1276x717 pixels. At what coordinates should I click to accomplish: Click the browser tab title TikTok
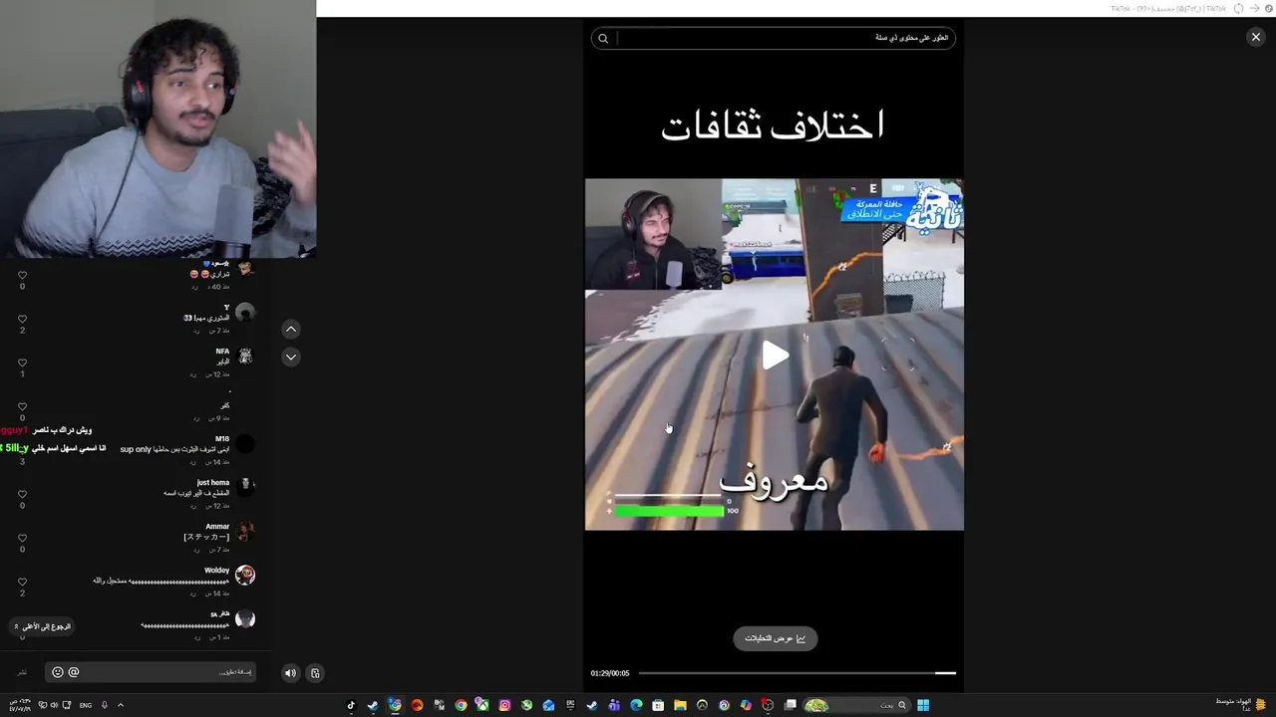coord(1168,8)
